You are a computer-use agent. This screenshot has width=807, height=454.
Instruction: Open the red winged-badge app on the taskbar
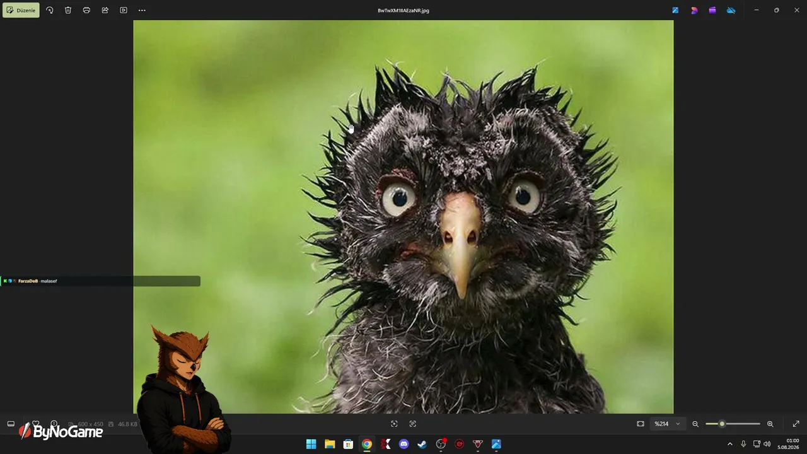coord(478,444)
